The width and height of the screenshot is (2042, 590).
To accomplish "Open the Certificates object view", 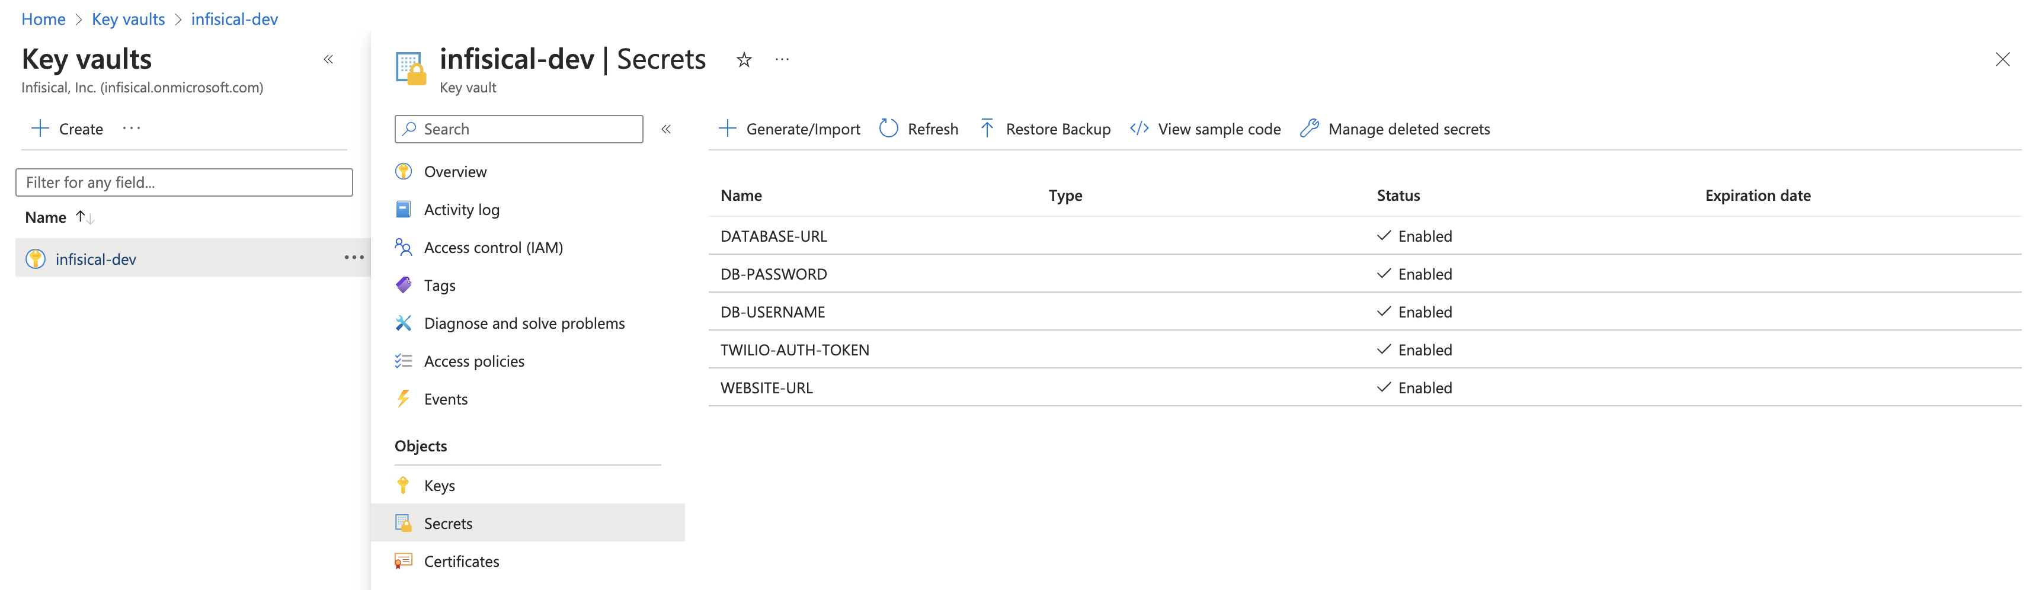I will (x=462, y=561).
